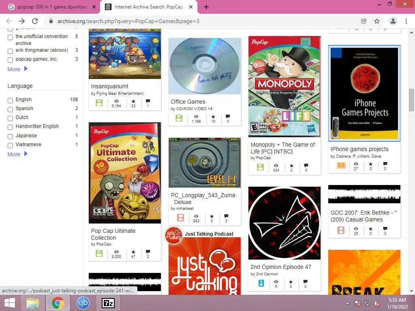Screen dimensions: 415x311
Task: Open the 2nd Opinion Episode 47 link
Action: point(281,267)
